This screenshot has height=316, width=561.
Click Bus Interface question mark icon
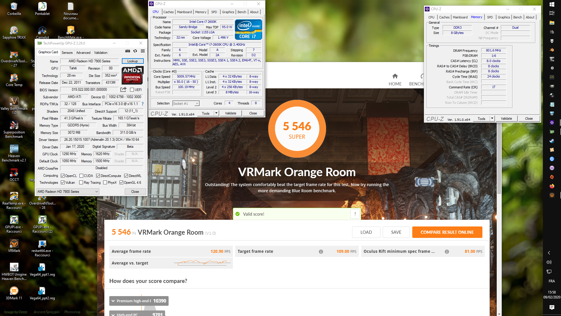(x=143, y=104)
